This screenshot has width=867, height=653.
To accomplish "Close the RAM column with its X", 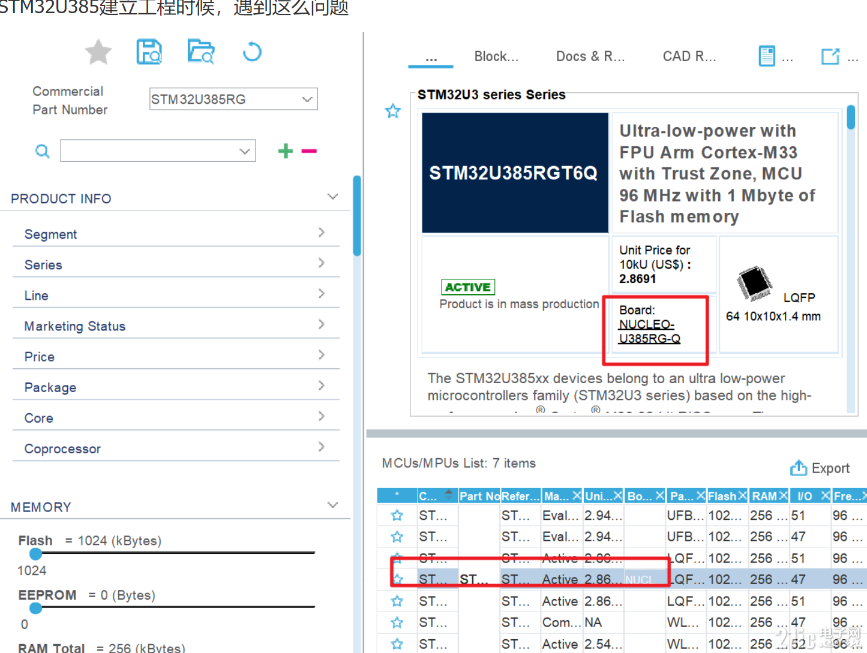I will tap(783, 495).
